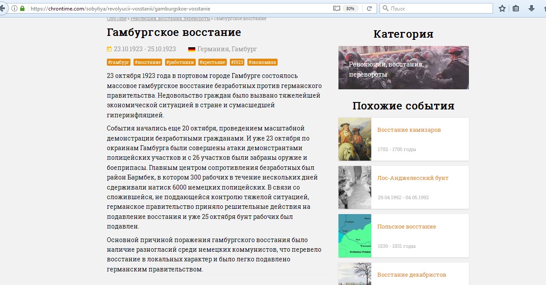Open downloads arrow icon in toolbar
546x285 pixels.
click(531, 8)
